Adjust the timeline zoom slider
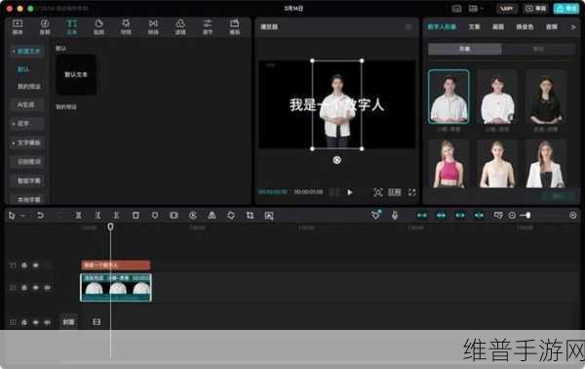The height and width of the screenshot is (369, 585). tap(526, 215)
